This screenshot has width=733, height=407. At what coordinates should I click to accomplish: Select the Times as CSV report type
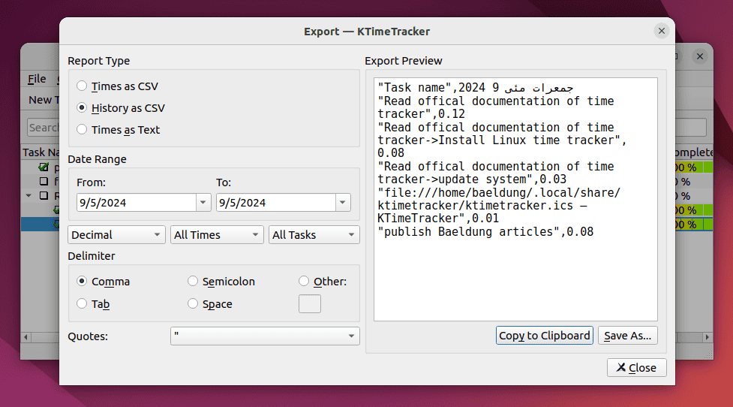pyautogui.click(x=118, y=86)
